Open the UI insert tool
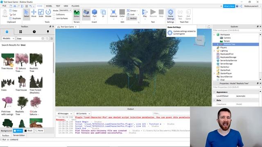Viewport: 262px width, 147px height. click(x=103, y=13)
